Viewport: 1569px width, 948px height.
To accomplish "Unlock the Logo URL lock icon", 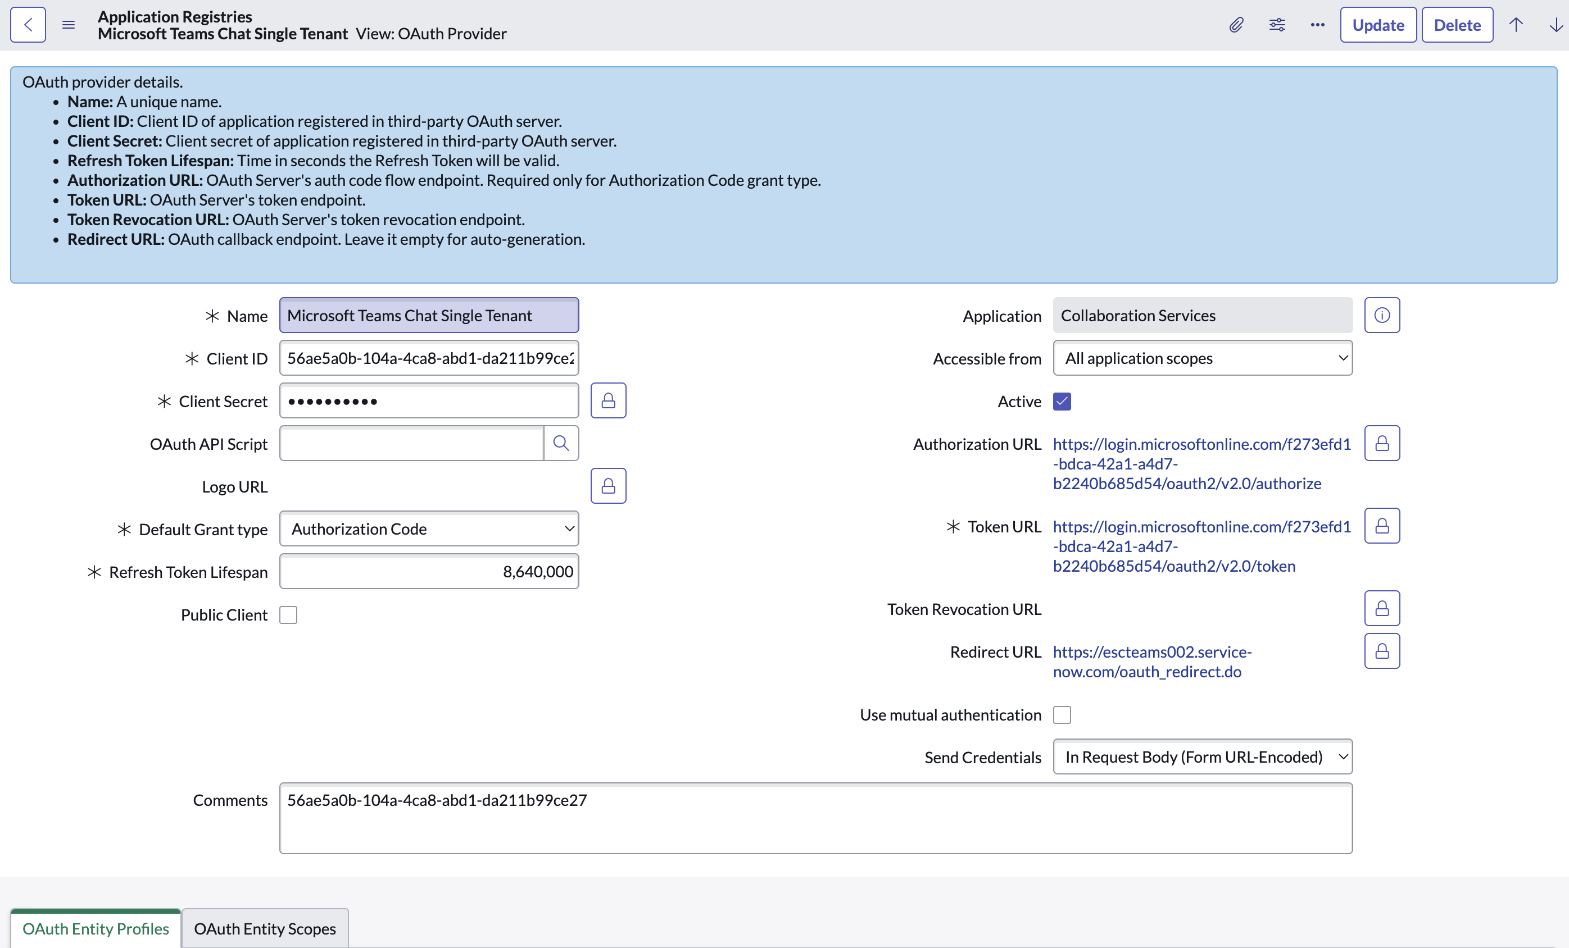I will (608, 486).
